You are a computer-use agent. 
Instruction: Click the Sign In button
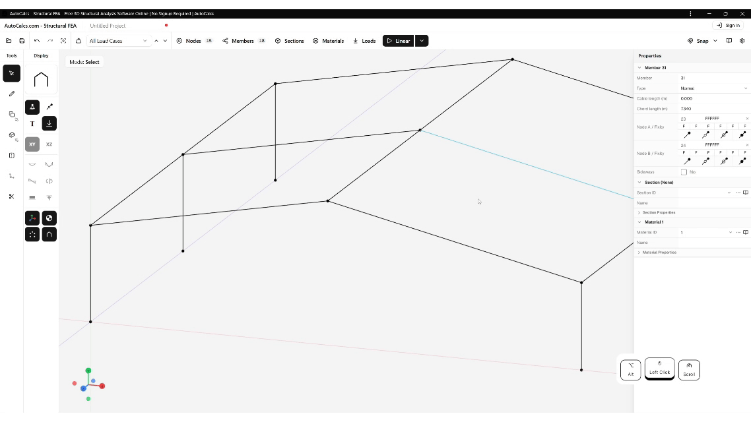(729, 26)
